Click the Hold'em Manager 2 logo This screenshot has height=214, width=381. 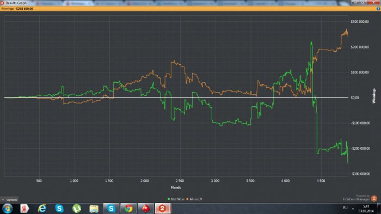tap(374, 198)
